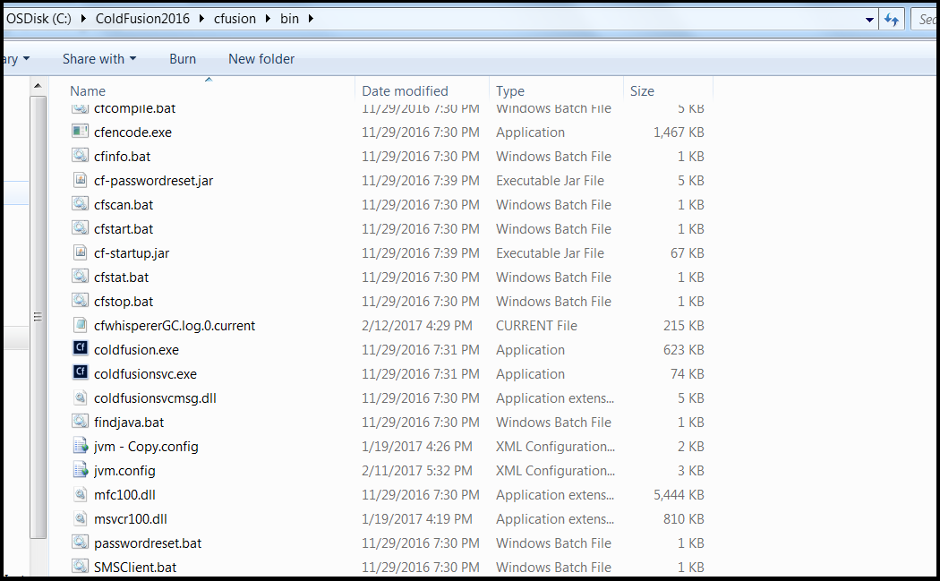Open the address bar history dropdown

(x=869, y=20)
